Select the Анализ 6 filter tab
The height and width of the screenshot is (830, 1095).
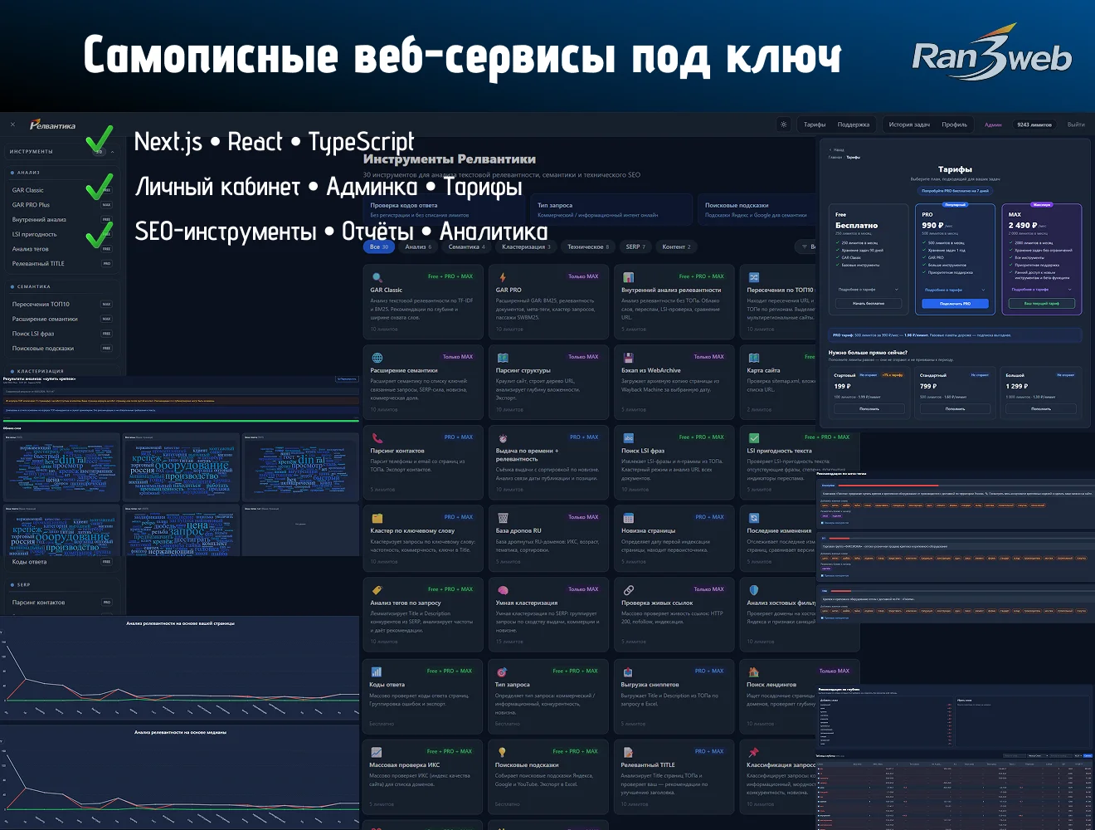pyautogui.click(x=418, y=247)
